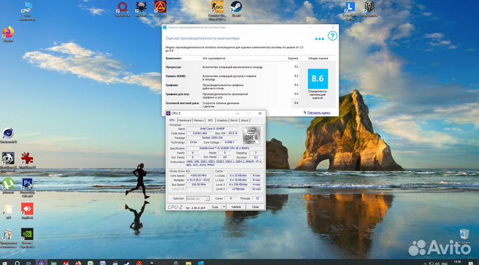The width and height of the screenshot is (479, 265).
Task: Minimize the CPU-Z window
Action: pyautogui.click(x=238, y=113)
